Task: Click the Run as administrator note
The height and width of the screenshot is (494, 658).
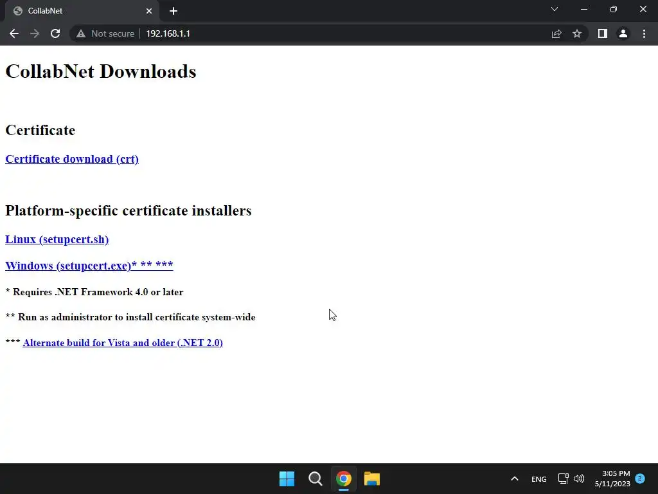Action: pos(130,317)
